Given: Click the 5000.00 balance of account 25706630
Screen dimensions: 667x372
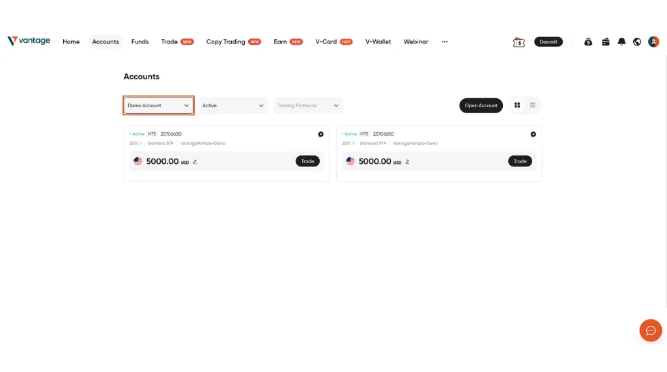Looking at the screenshot, I should (x=162, y=161).
